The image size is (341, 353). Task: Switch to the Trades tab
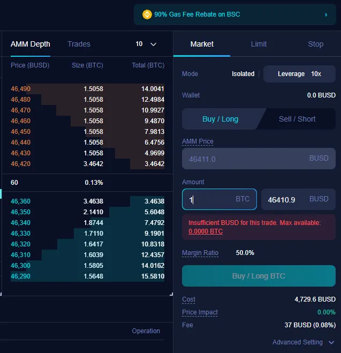[79, 44]
